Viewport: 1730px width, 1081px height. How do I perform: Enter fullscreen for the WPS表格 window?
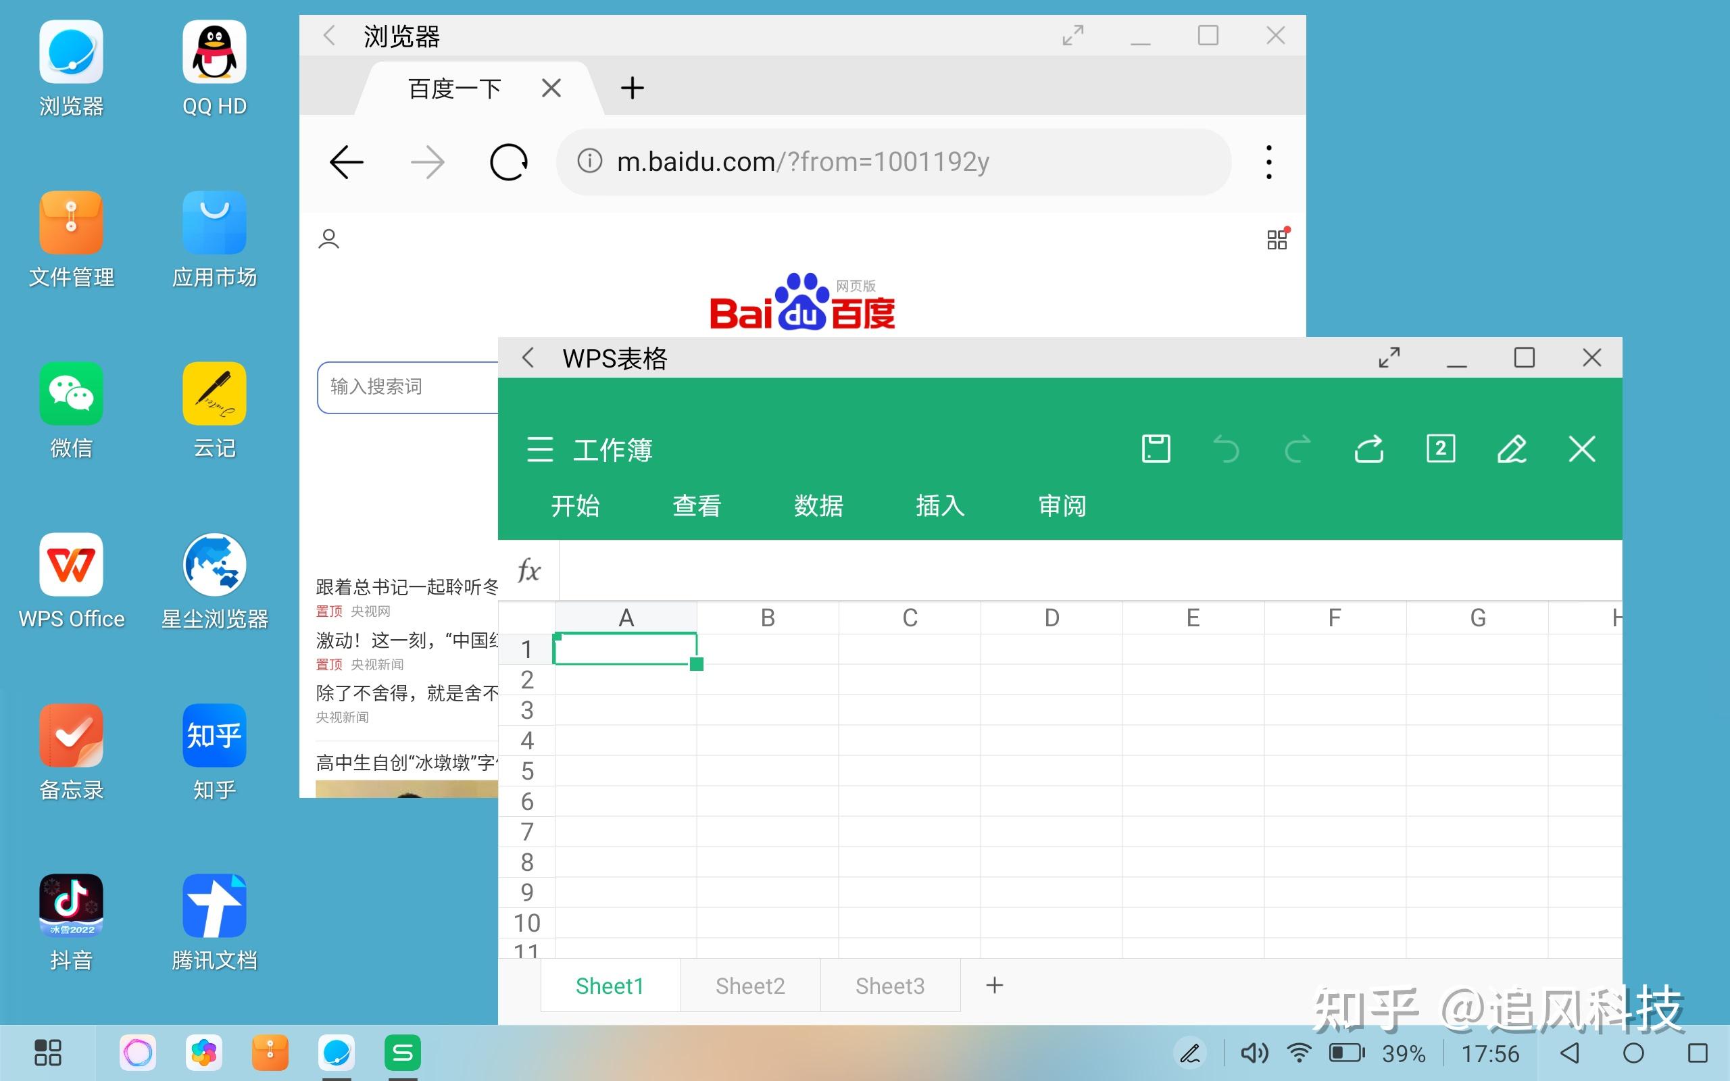(1389, 357)
